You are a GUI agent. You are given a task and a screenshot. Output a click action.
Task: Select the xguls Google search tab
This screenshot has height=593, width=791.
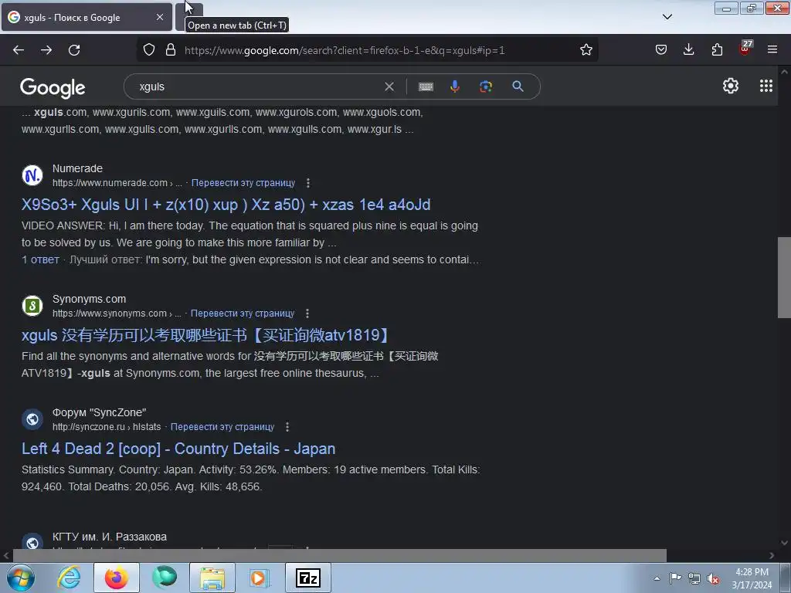tap(87, 17)
